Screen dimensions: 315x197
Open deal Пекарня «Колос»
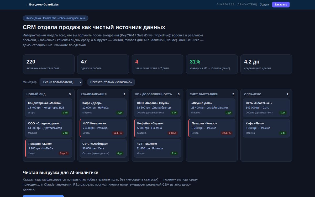[x=212, y=128]
